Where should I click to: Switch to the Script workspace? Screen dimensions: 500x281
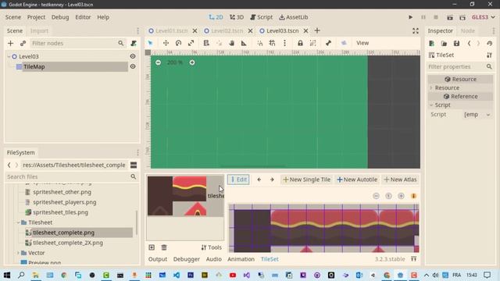(261, 17)
